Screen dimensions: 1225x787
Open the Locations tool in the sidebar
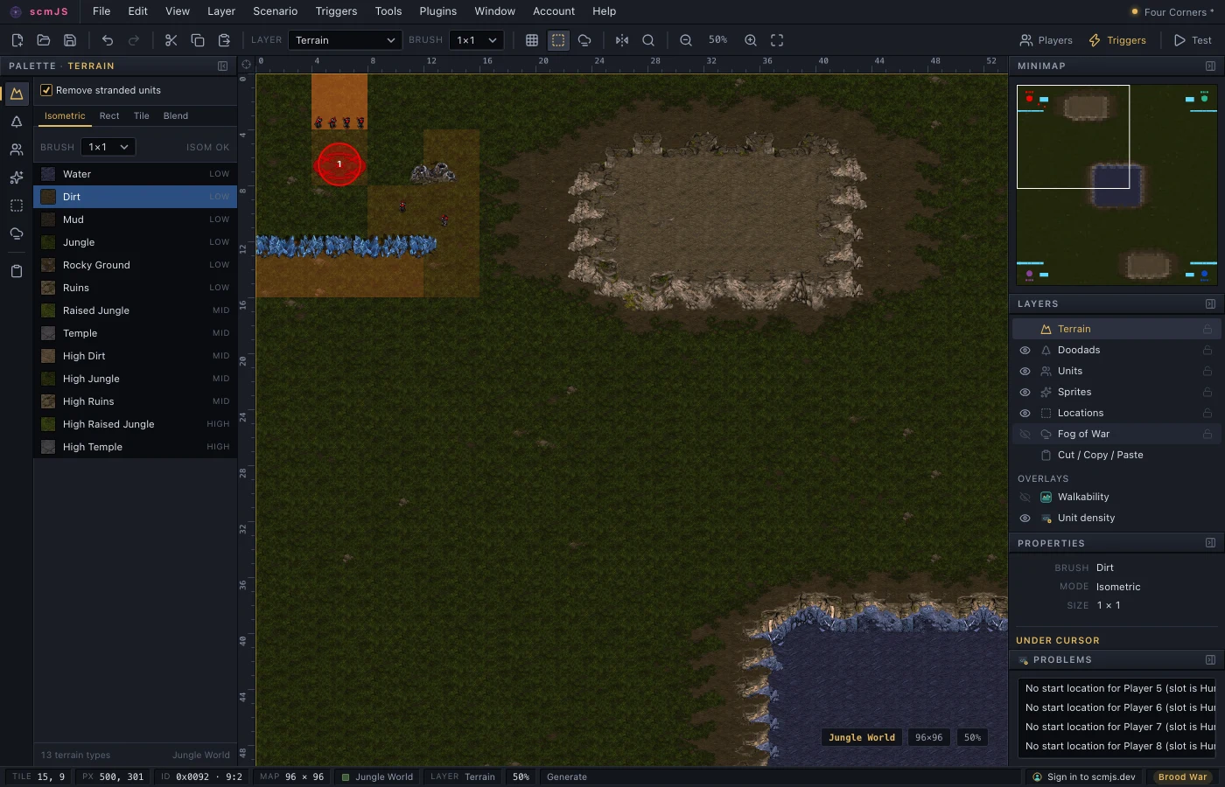pyautogui.click(x=17, y=205)
